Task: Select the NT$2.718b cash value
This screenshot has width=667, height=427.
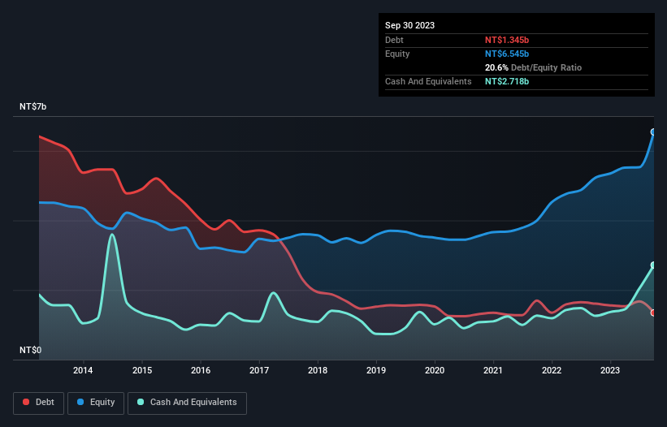Action: (507, 81)
